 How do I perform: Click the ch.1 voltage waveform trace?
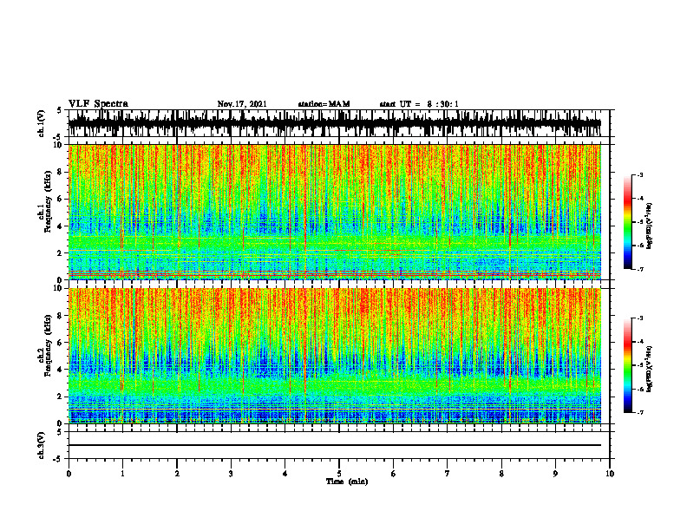click(x=335, y=123)
